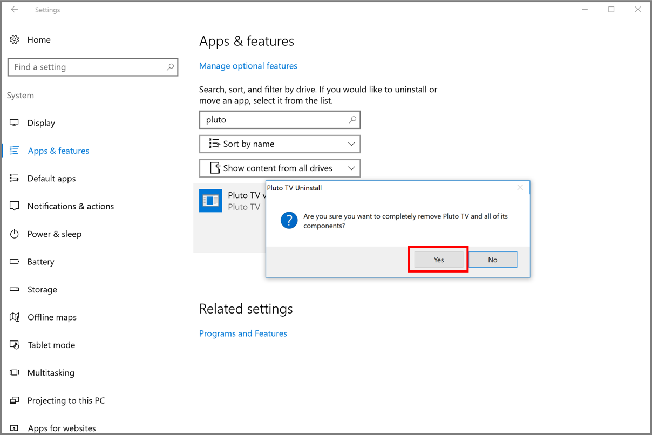The width and height of the screenshot is (652, 436).
Task: Select Battery in the sidebar
Action: coord(41,262)
